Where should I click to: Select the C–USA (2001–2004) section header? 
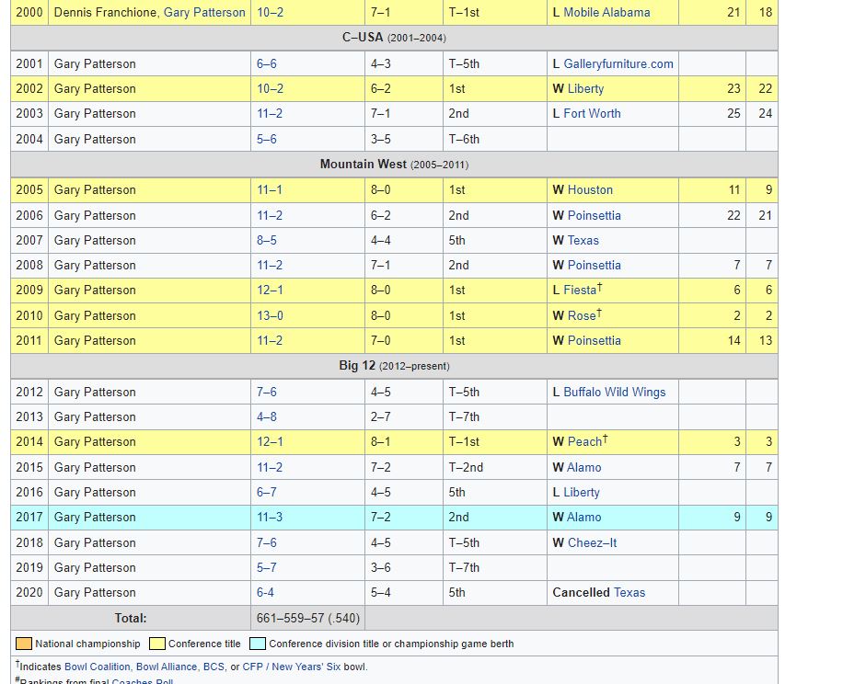(394, 38)
